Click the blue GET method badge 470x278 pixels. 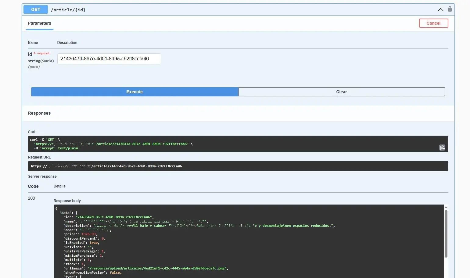tap(36, 9)
